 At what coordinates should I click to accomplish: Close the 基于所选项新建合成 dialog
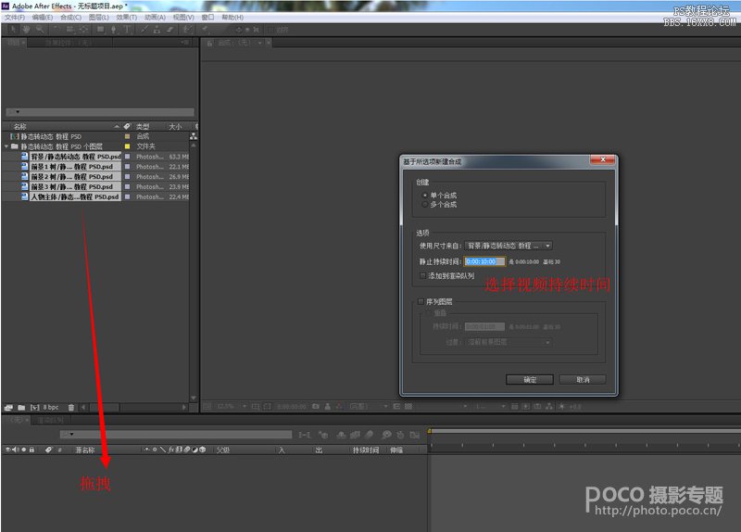pyautogui.click(x=603, y=159)
